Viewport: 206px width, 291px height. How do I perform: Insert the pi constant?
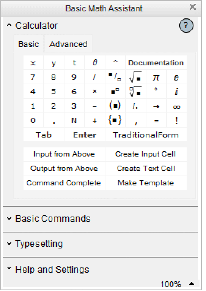(x=156, y=77)
